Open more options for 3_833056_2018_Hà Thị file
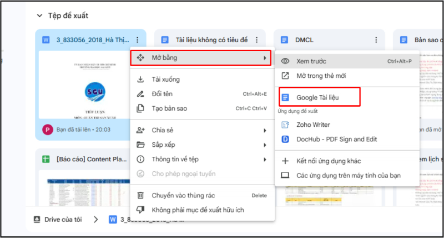 137,40
